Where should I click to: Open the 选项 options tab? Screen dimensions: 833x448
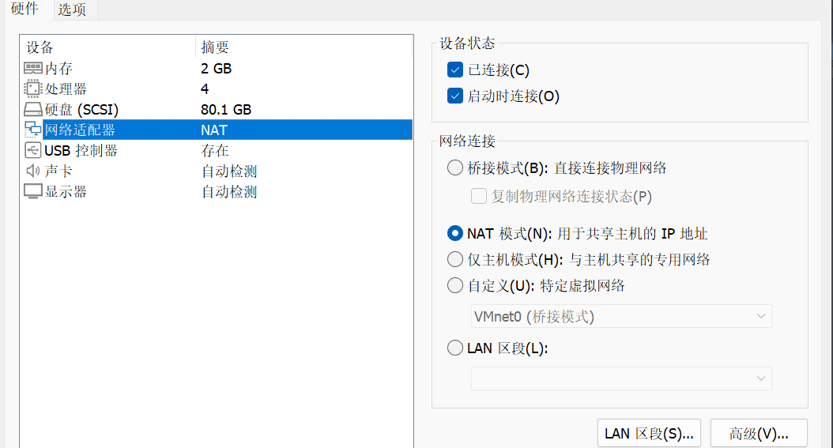(72, 9)
